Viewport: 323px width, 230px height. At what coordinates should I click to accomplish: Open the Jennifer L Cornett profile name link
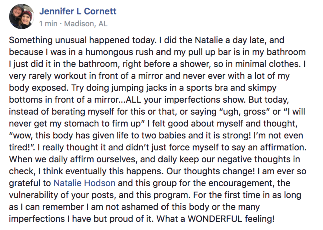[78, 11]
